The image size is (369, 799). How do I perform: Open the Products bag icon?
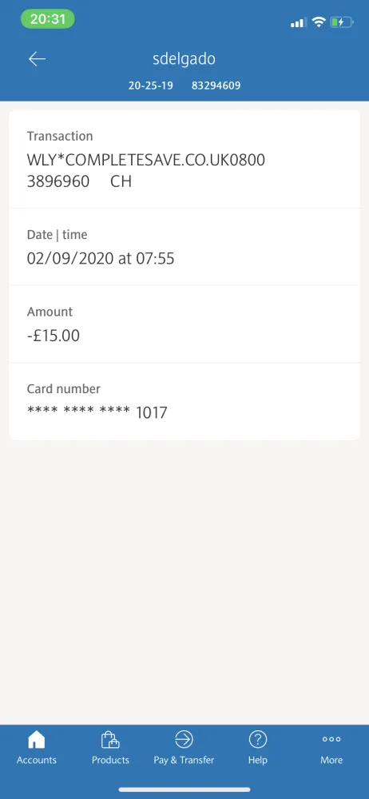tap(110, 739)
